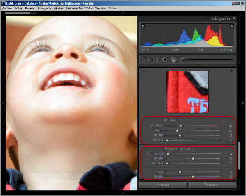Viewport: 246px width, 196px height.
Task: Click the Enfoque section heading
Action: tap(171, 121)
